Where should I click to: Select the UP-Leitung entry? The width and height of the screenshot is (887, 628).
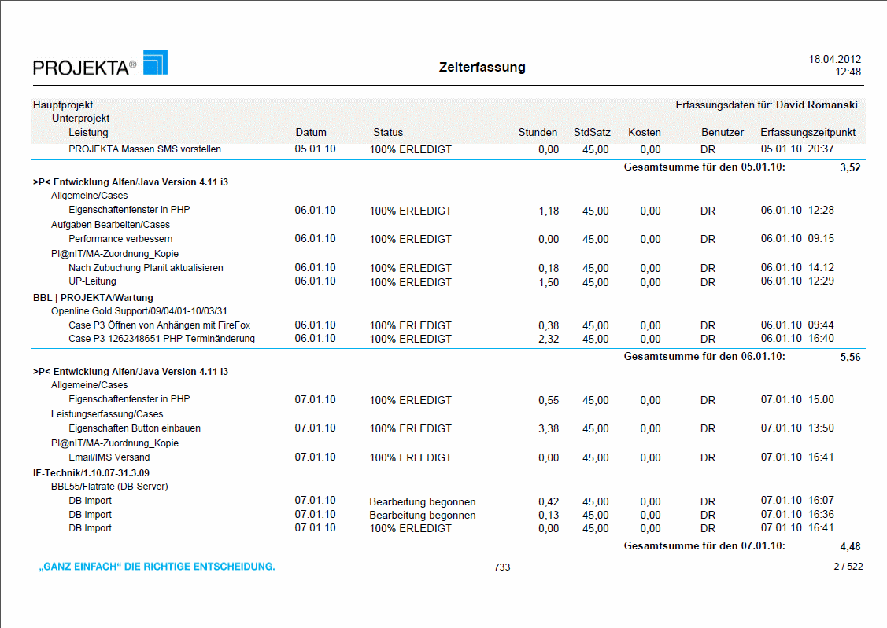pyautogui.click(x=92, y=281)
